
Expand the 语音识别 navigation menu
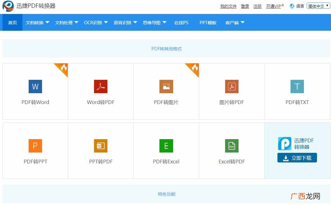(125, 23)
